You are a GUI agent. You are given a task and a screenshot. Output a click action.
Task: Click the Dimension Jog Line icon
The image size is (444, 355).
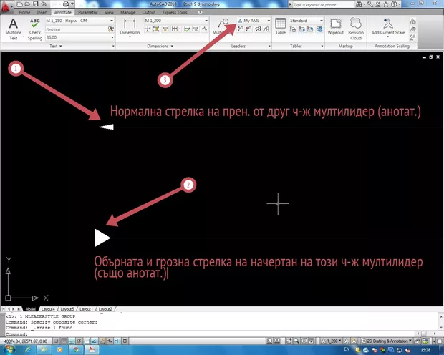tap(204, 29)
